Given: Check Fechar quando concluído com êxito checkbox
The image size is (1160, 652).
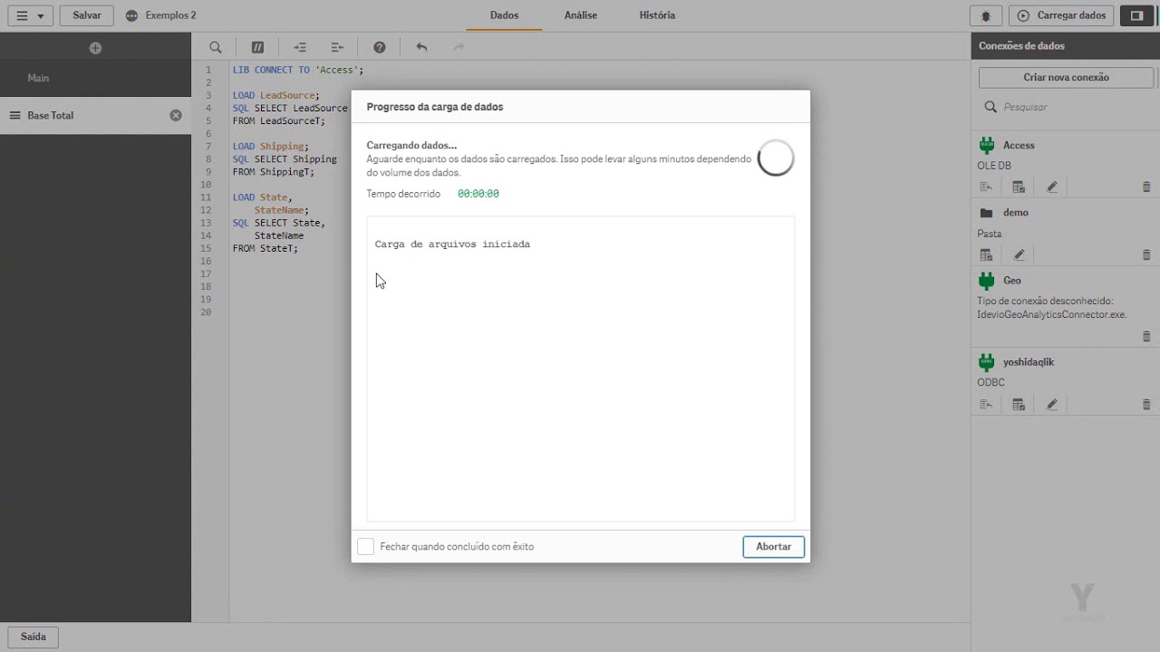Looking at the screenshot, I should 365,547.
